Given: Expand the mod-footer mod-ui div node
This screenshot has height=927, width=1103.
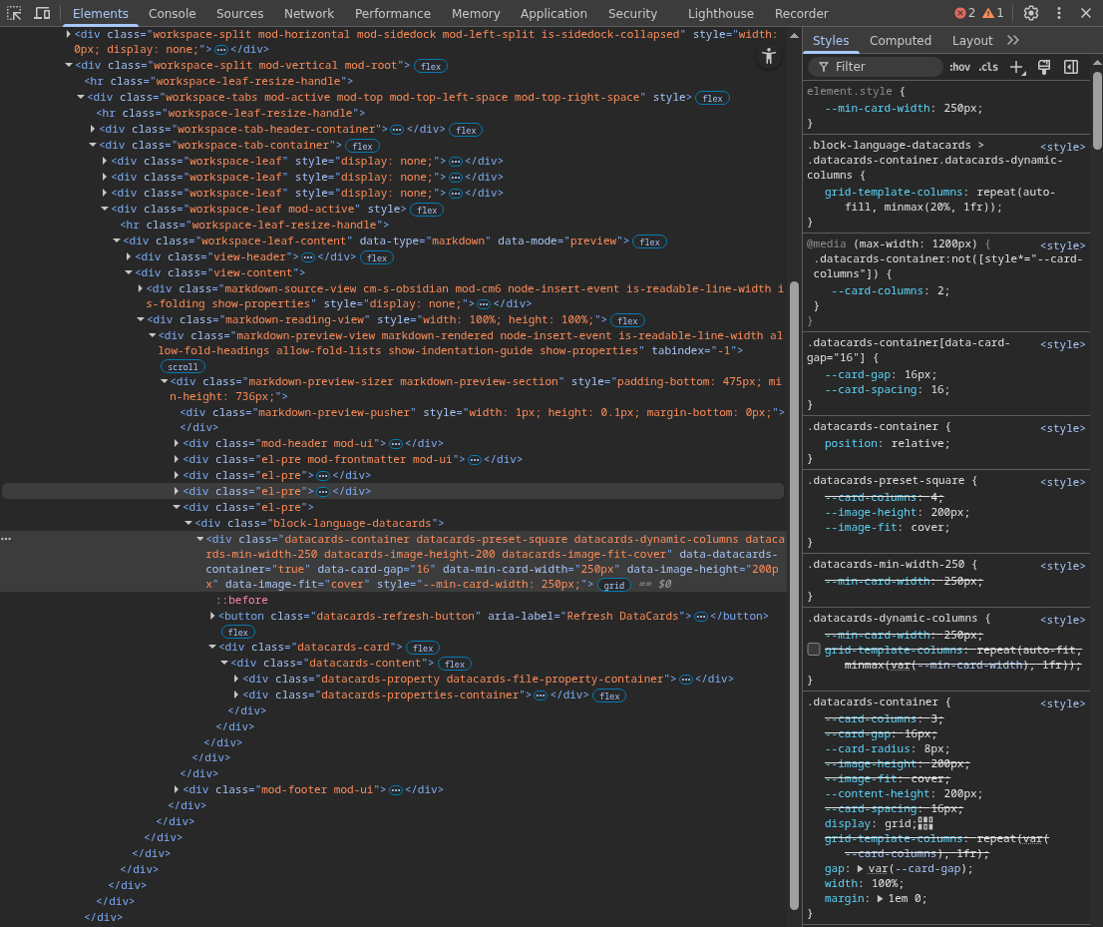Looking at the screenshot, I should [x=177, y=789].
